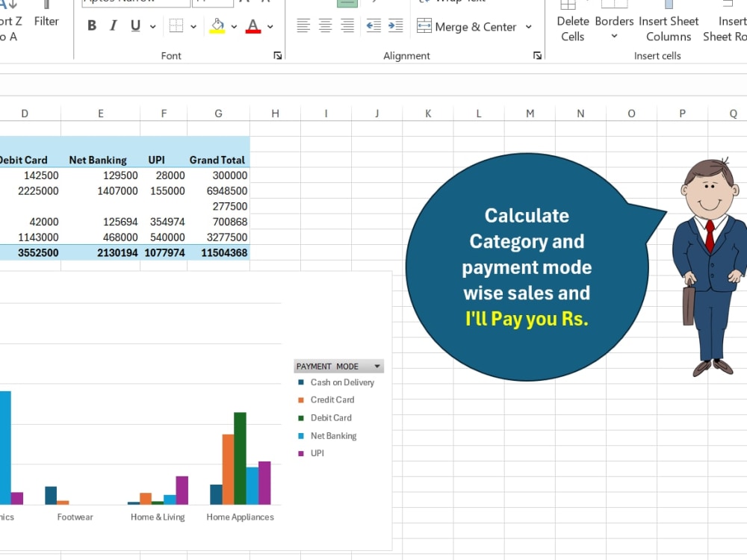The width and height of the screenshot is (747, 560).
Task: Expand Merge & Center dropdown arrow
Action: 529,27
